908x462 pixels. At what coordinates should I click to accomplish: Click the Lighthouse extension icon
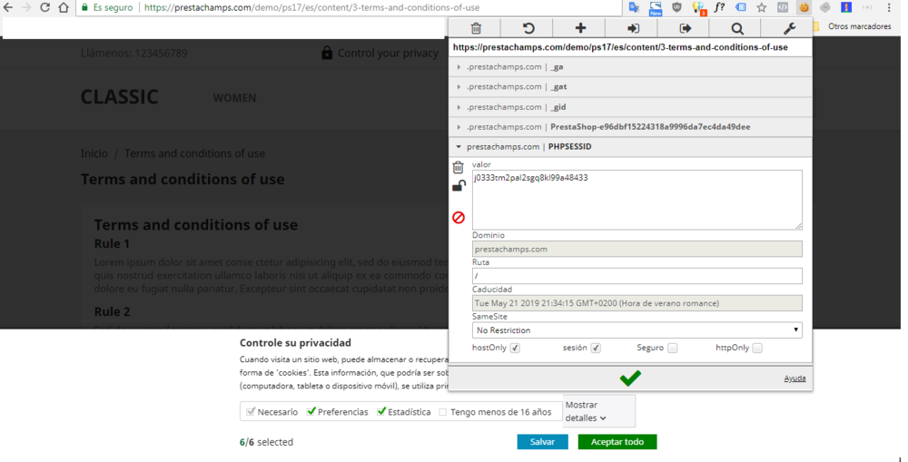click(846, 7)
